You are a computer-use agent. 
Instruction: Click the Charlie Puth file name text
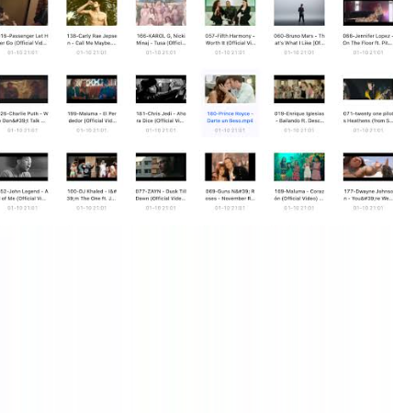click(x=24, y=117)
